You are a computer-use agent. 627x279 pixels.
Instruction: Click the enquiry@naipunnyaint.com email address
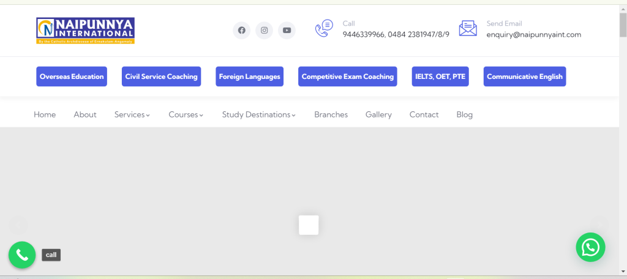(x=533, y=35)
